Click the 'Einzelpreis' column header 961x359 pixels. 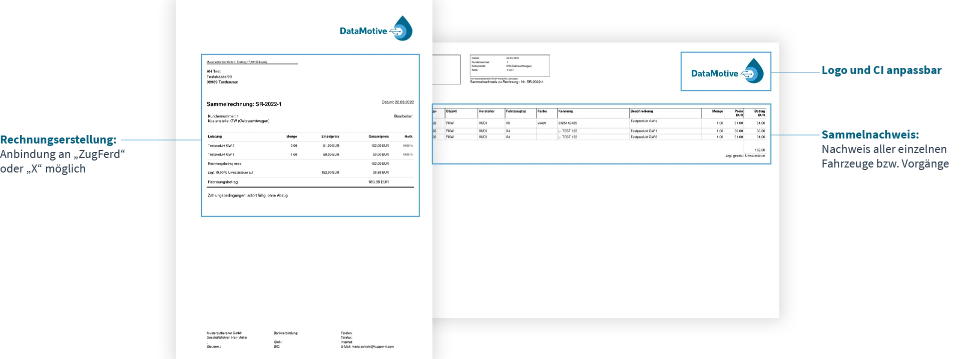330,136
